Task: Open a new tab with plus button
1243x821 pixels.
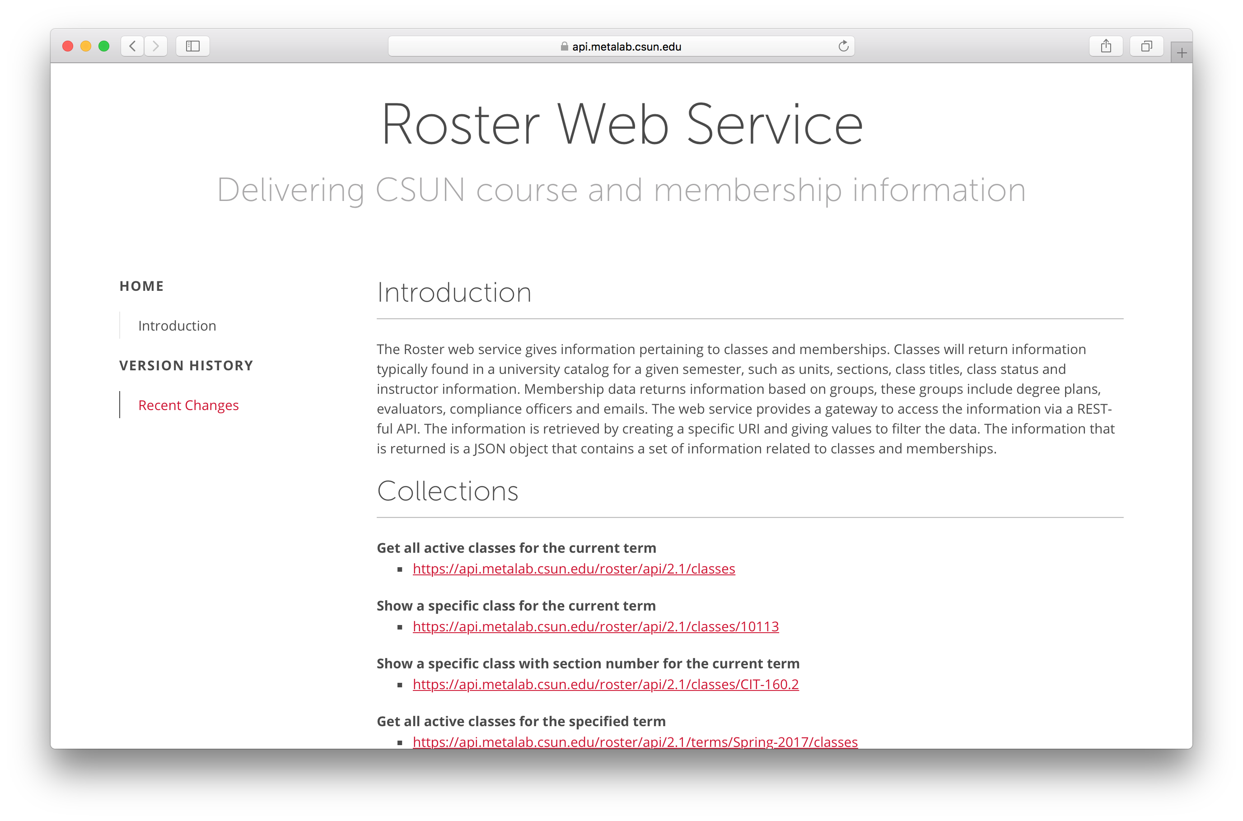Action: tap(1181, 53)
